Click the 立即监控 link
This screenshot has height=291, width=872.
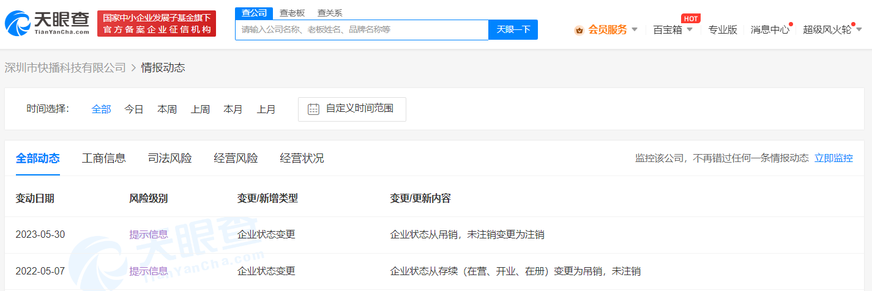pyautogui.click(x=833, y=158)
